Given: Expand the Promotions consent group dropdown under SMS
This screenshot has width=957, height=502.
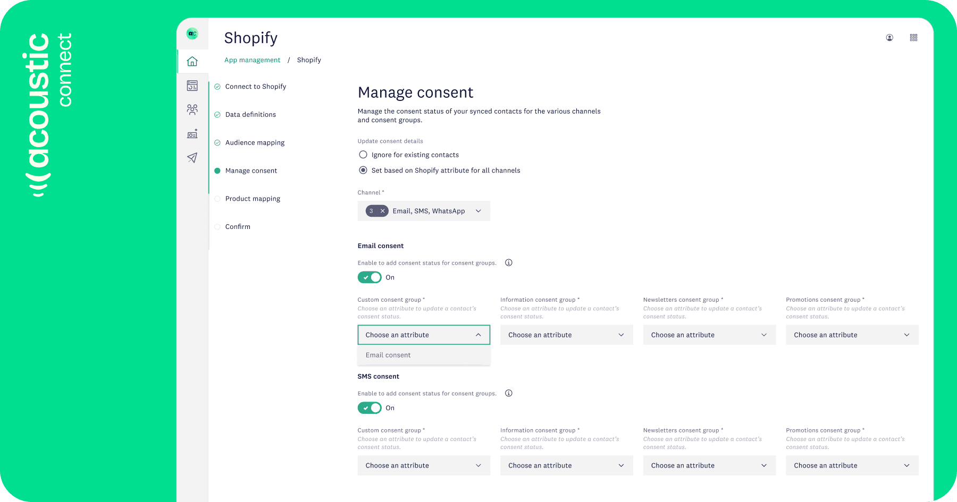Looking at the screenshot, I should (x=851, y=465).
